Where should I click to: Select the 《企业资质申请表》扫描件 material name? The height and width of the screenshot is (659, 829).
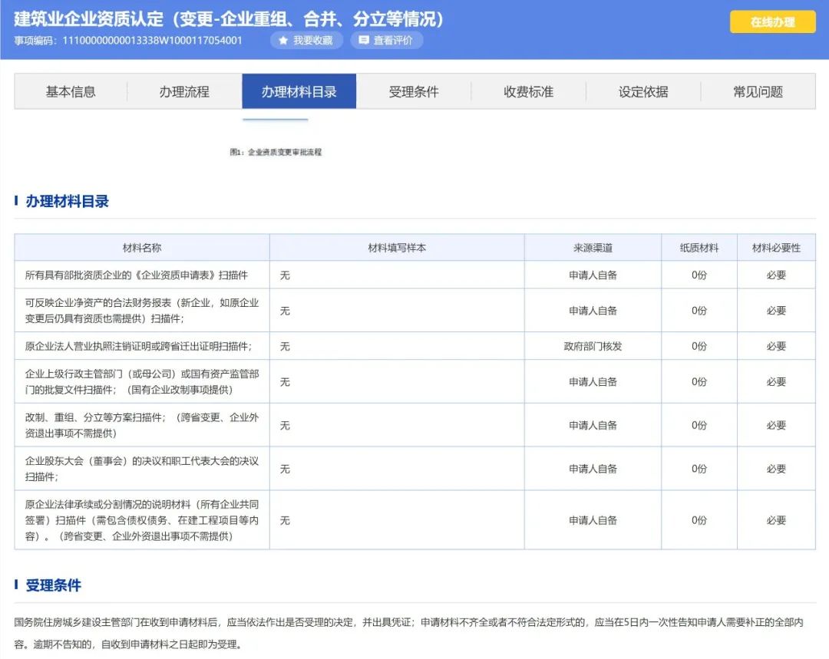pyautogui.click(x=137, y=275)
